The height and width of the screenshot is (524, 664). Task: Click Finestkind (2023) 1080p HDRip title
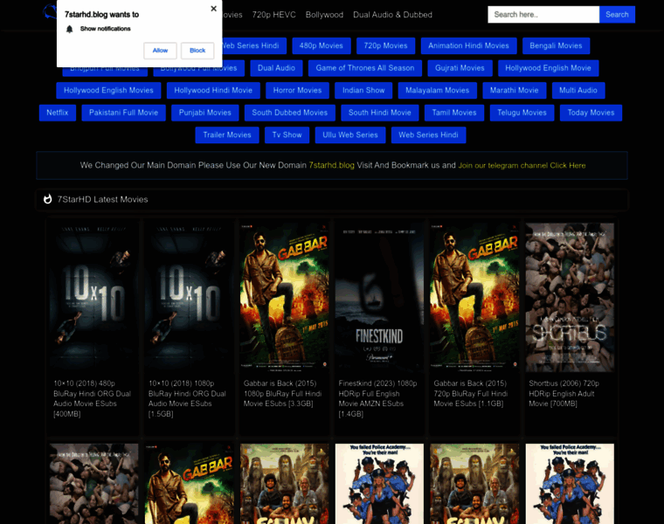(377, 399)
